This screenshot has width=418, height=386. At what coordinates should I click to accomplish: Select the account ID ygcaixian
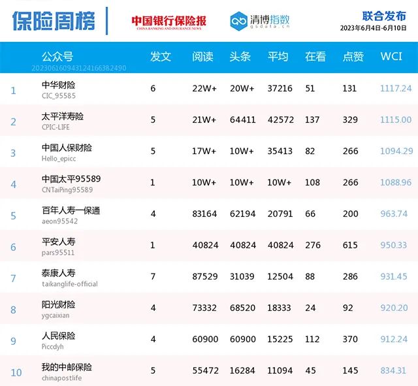click(x=56, y=315)
